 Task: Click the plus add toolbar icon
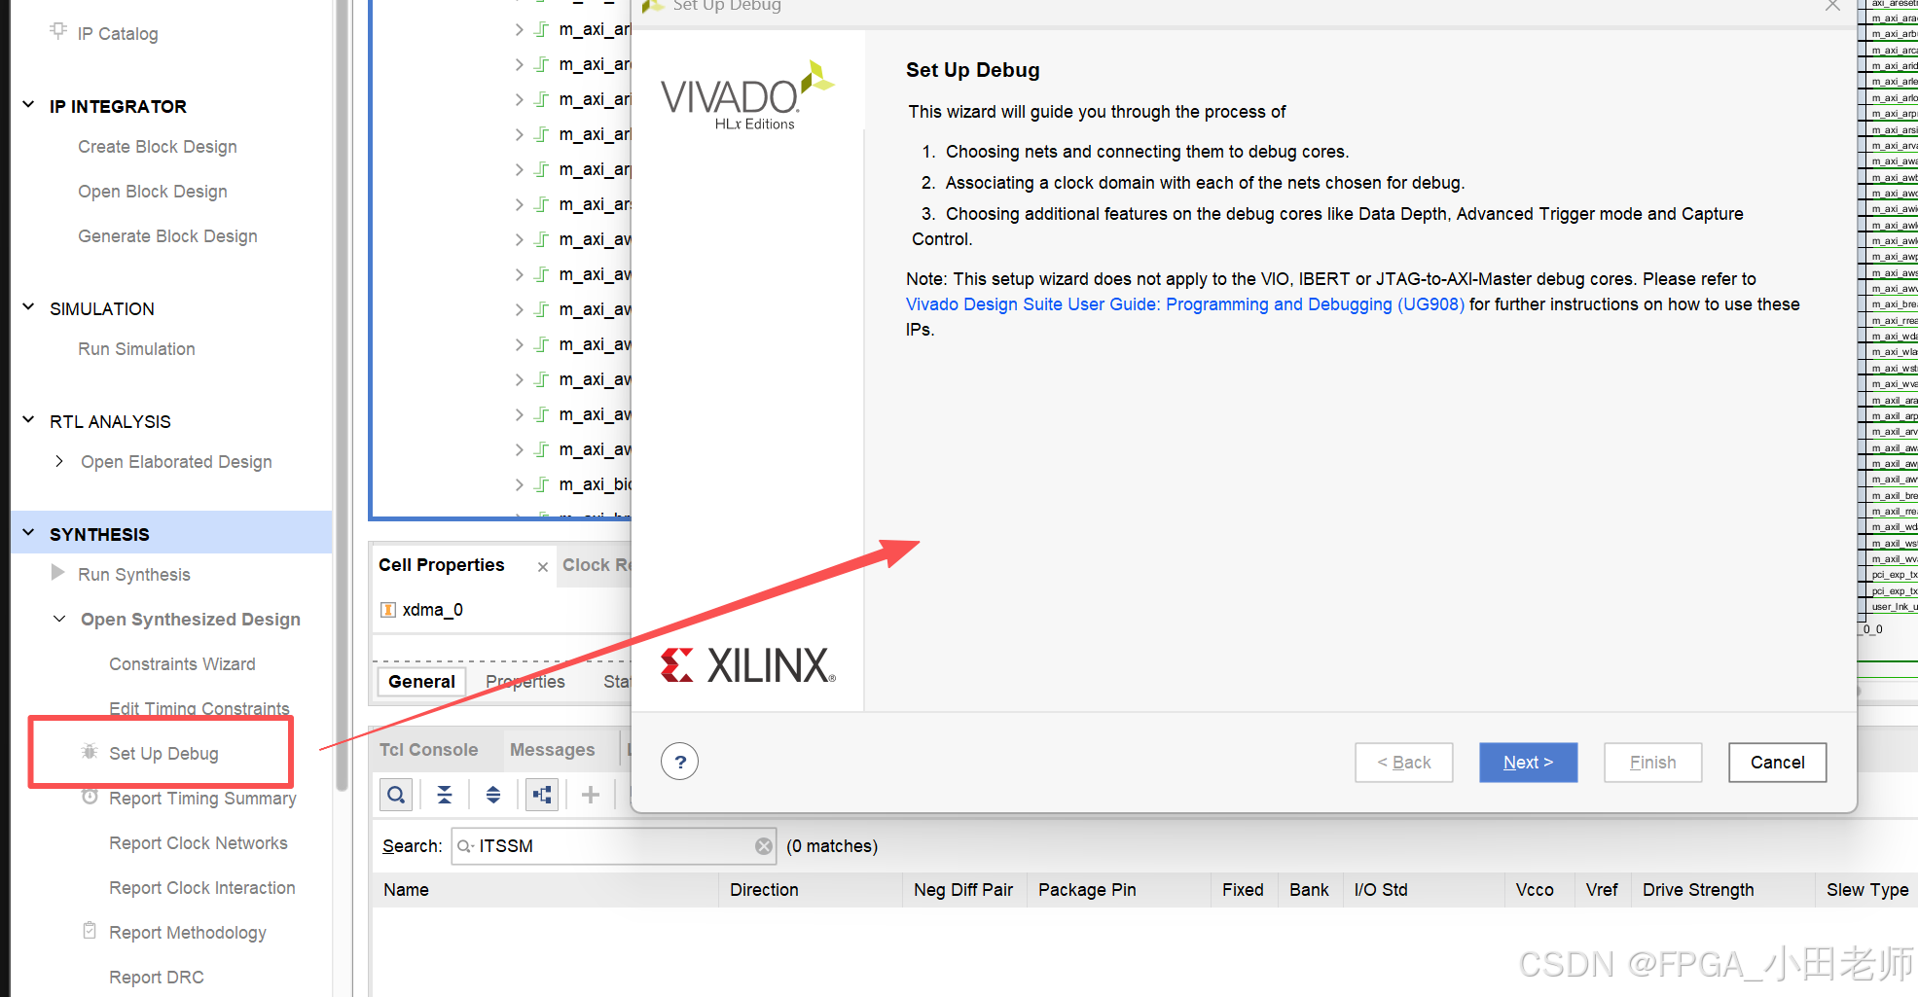tap(591, 795)
